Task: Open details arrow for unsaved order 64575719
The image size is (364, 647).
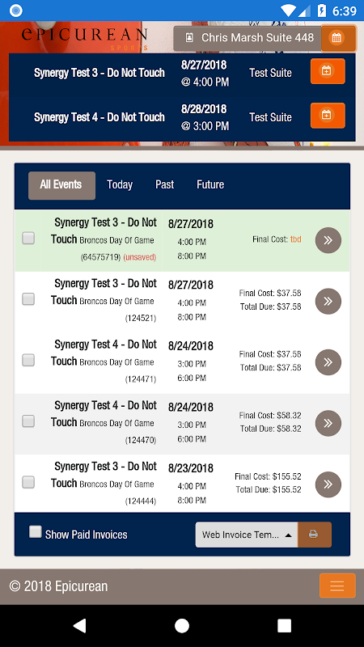Action: pos(328,240)
